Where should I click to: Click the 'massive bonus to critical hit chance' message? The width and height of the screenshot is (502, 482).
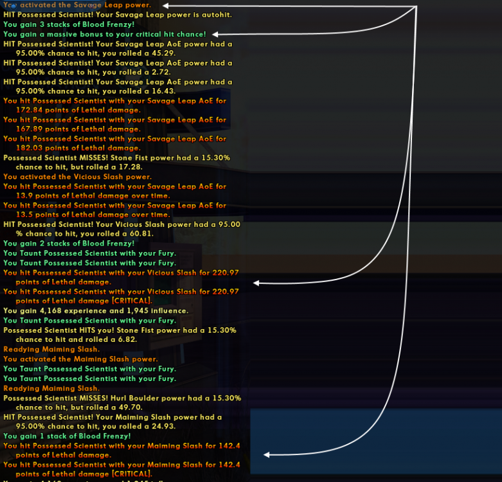(x=105, y=34)
